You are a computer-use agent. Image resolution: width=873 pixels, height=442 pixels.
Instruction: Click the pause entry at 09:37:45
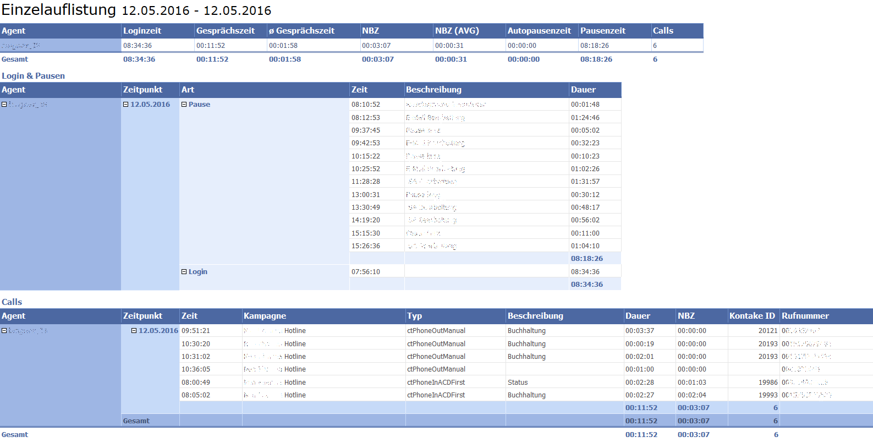pyautogui.click(x=366, y=130)
